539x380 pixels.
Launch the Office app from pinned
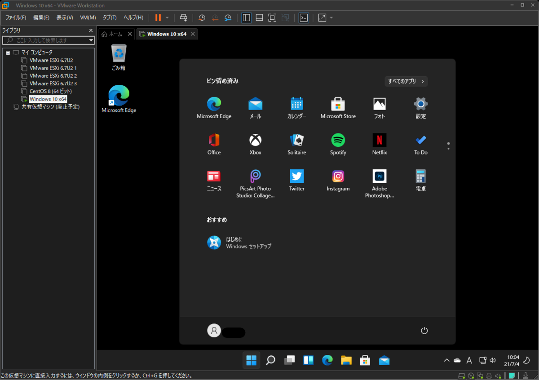click(x=214, y=145)
